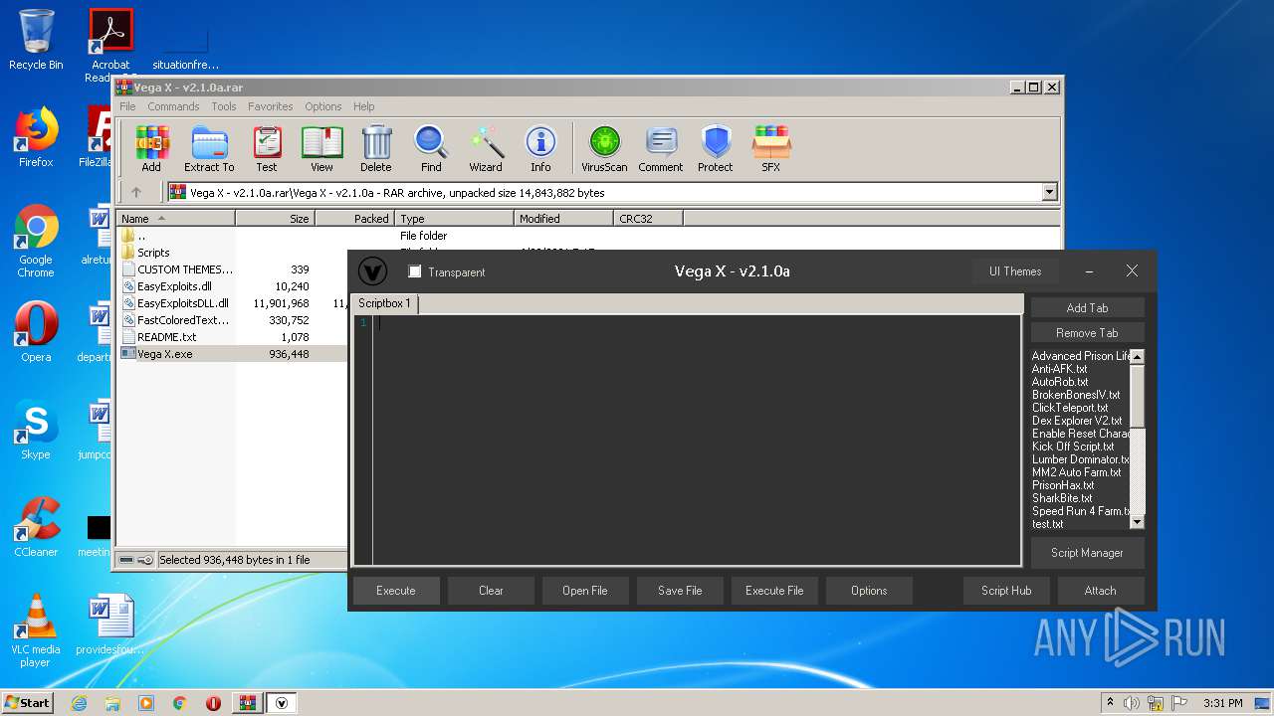This screenshot has width=1274, height=716.
Task: Select the Scriptbox 1 tab
Action: pos(384,303)
